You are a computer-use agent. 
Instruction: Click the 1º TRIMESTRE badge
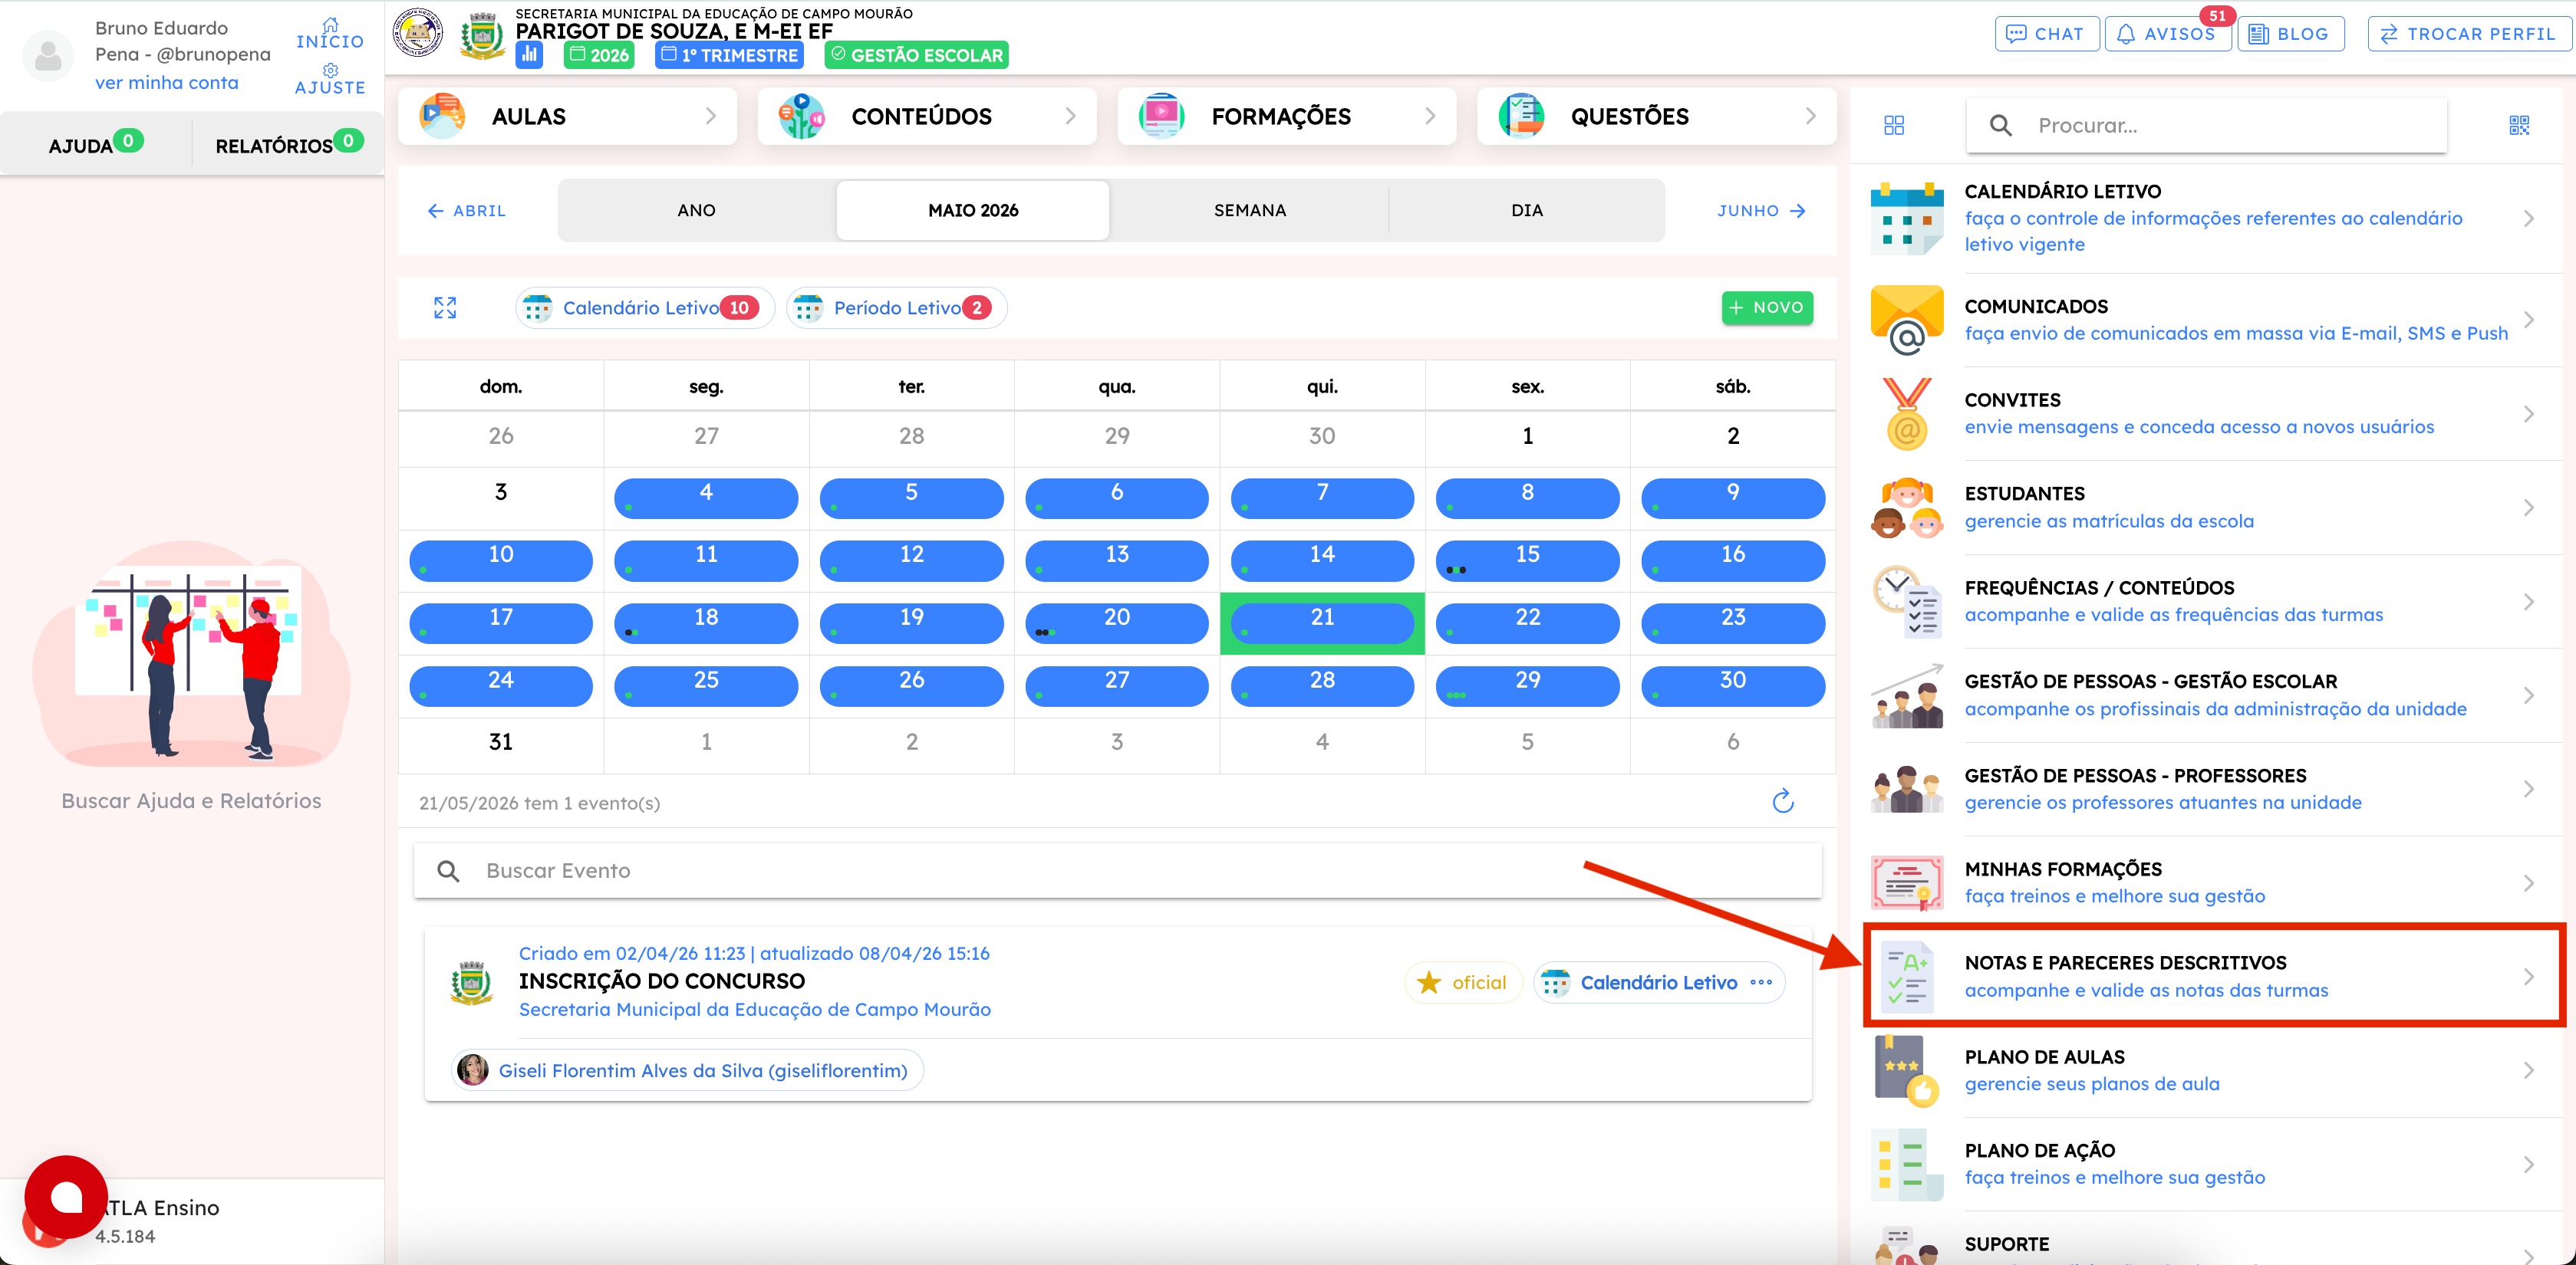(x=729, y=55)
